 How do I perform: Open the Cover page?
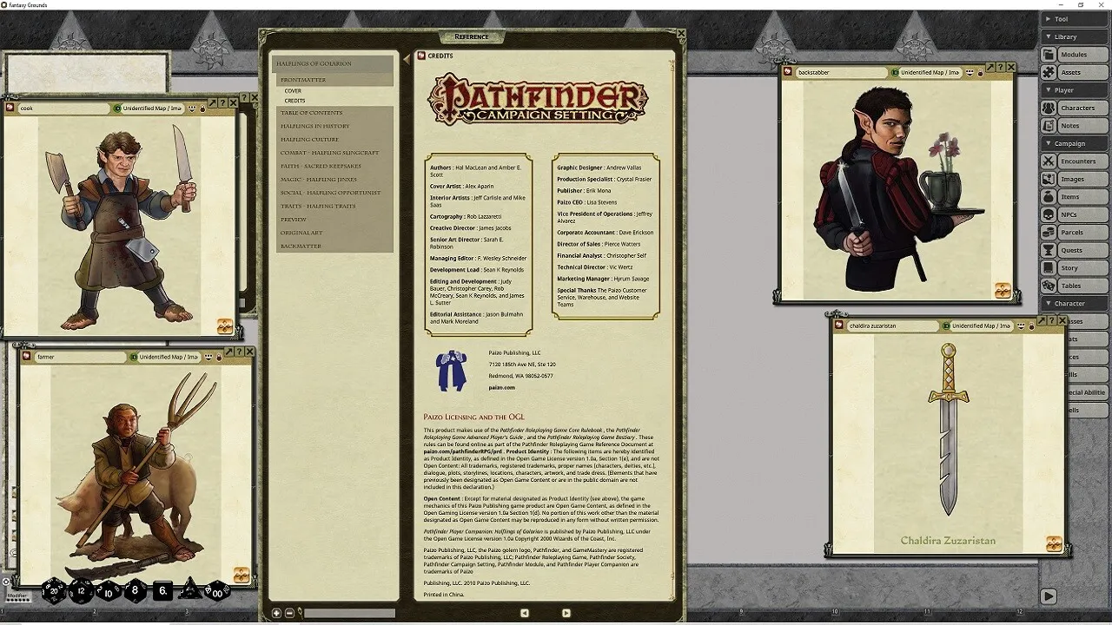point(293,91)
